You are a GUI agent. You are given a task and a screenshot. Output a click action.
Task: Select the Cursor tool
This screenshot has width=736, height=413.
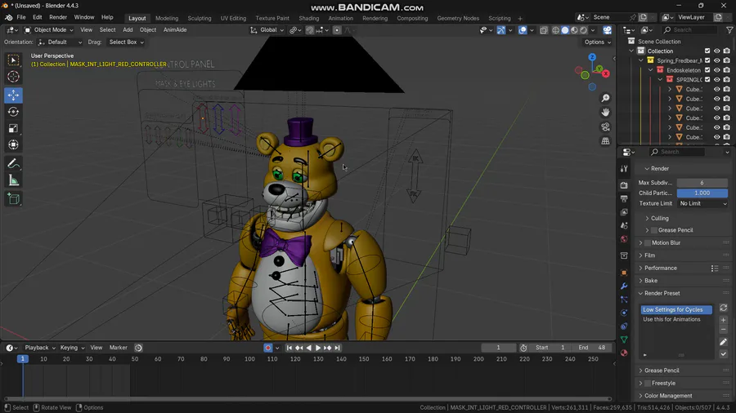click(x=13, y=77)
